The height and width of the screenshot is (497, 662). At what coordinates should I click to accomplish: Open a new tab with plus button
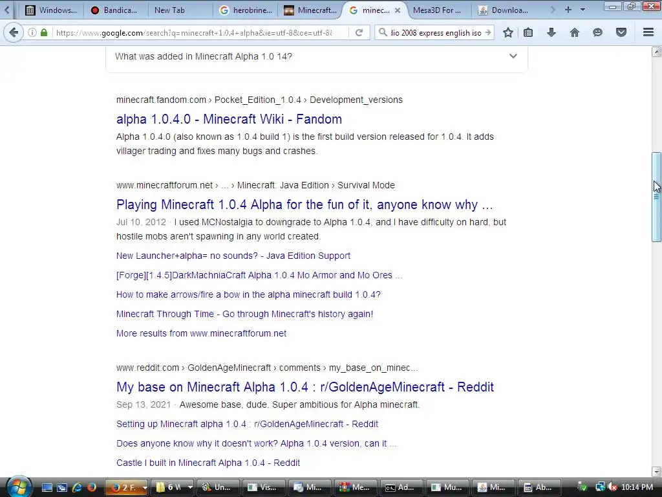coord(568,10)
